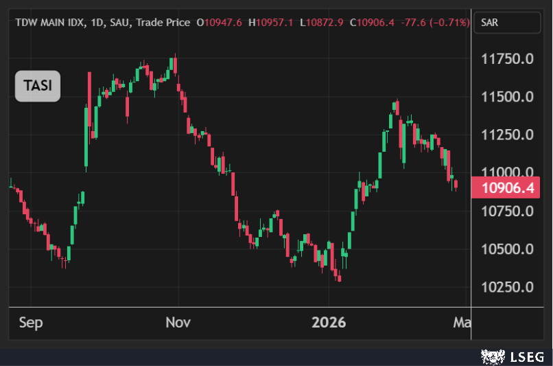The height and width of the screenshot is (366, 553).
Task: Click the last red candle near 10906
Action: click(456, 183)
